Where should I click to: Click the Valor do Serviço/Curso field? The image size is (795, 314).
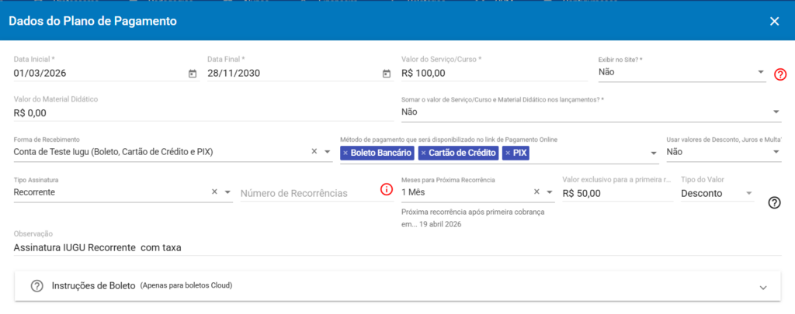click(x=494, y=73)
